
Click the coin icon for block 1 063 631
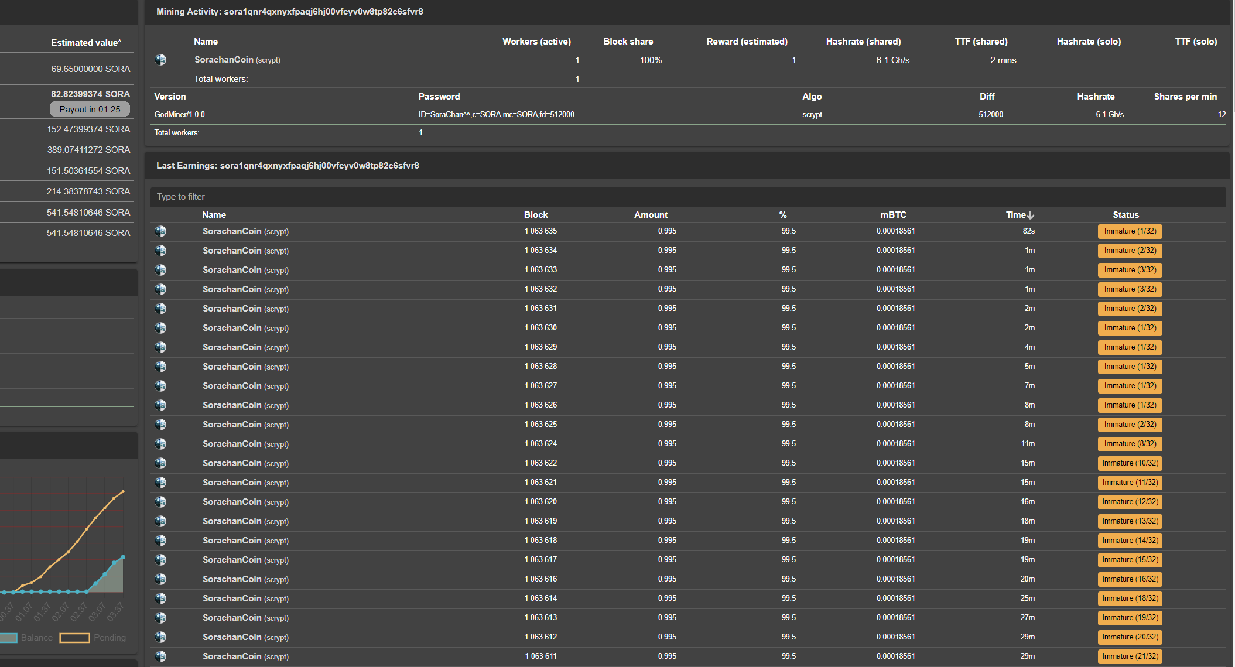tap(160, 309)
